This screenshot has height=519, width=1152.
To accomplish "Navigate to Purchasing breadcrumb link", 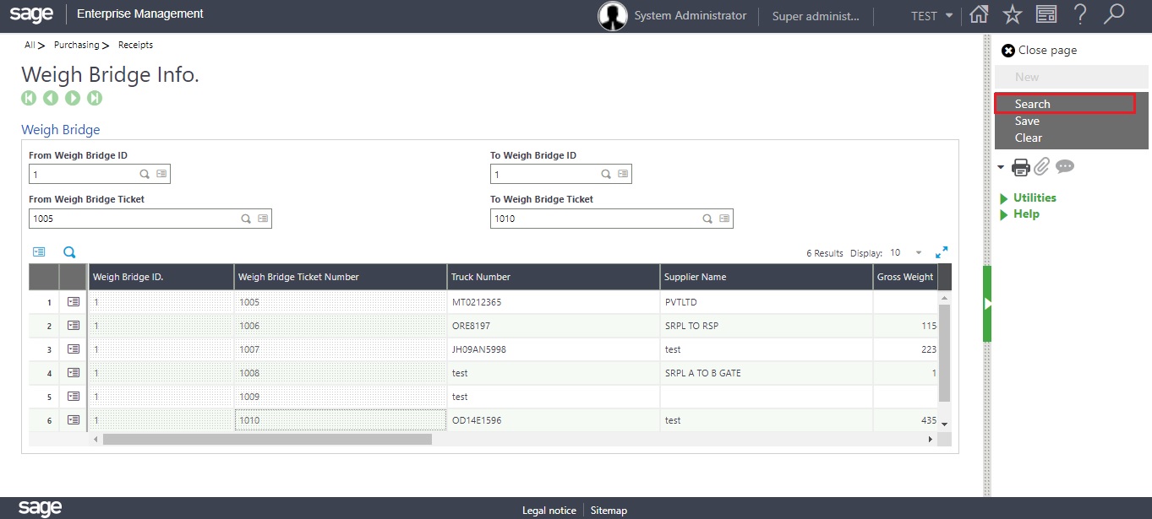I will 77,45.
